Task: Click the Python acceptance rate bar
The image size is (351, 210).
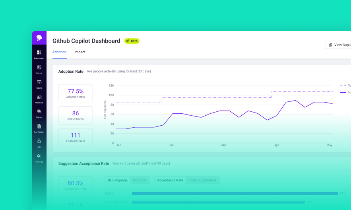Action: pos(235,193)
